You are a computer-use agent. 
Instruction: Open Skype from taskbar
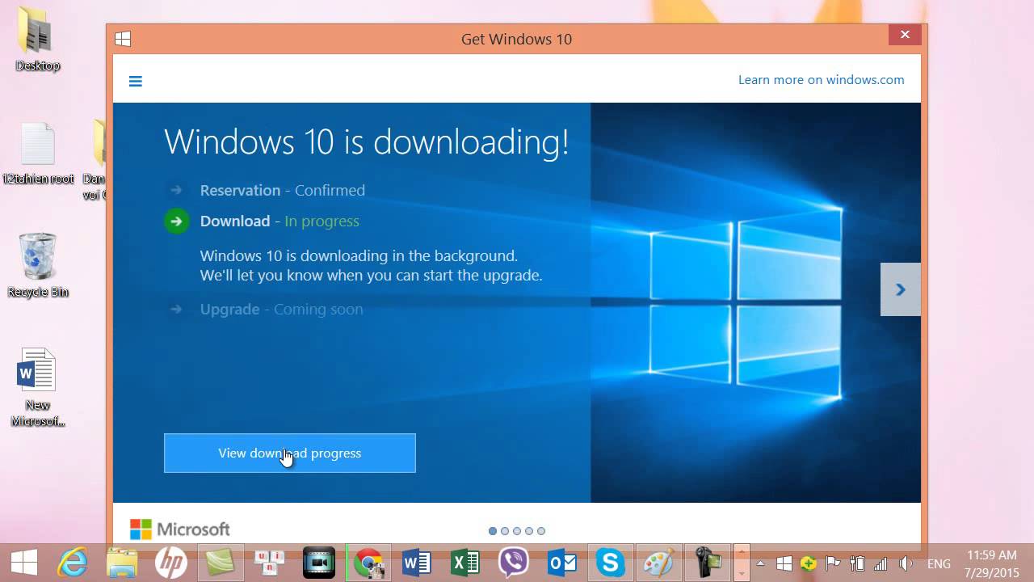coord(611,562)
